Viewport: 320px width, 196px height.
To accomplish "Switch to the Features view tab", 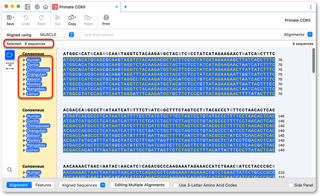I will click(x=43, y=185).
